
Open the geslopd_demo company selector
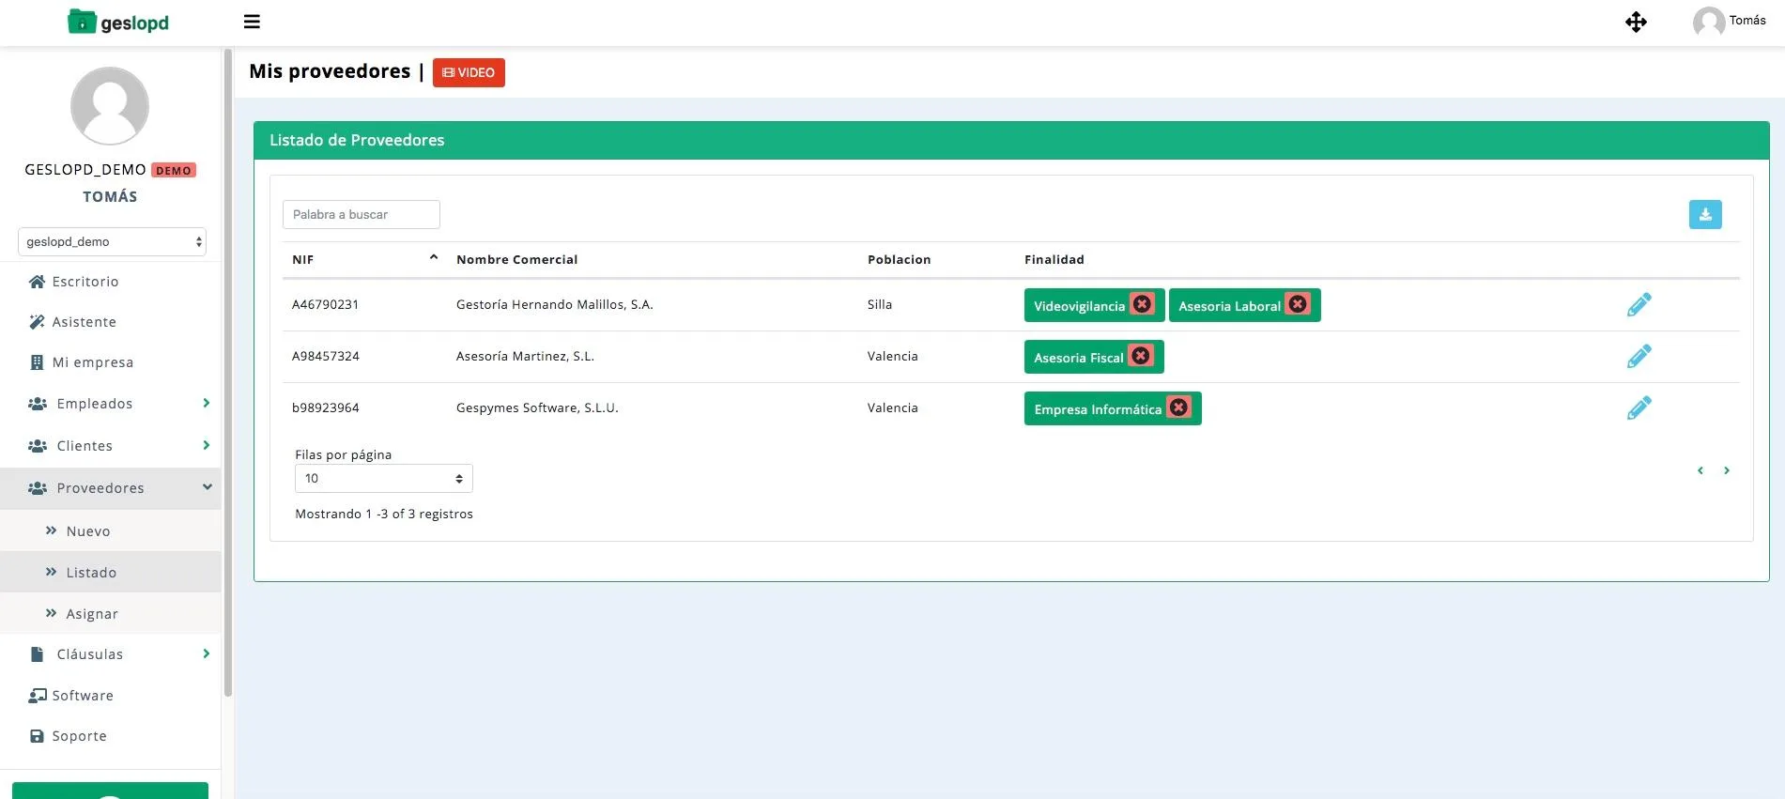tap(112, 241)
